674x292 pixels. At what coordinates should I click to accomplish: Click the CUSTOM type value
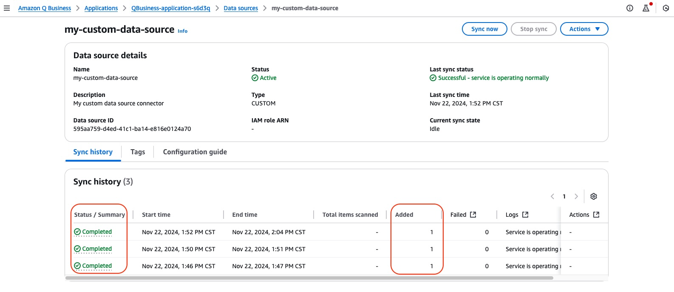pos(263,103)
